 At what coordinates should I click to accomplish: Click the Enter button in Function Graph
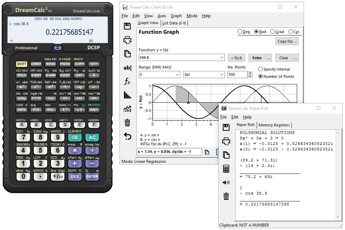pos(257,58)
